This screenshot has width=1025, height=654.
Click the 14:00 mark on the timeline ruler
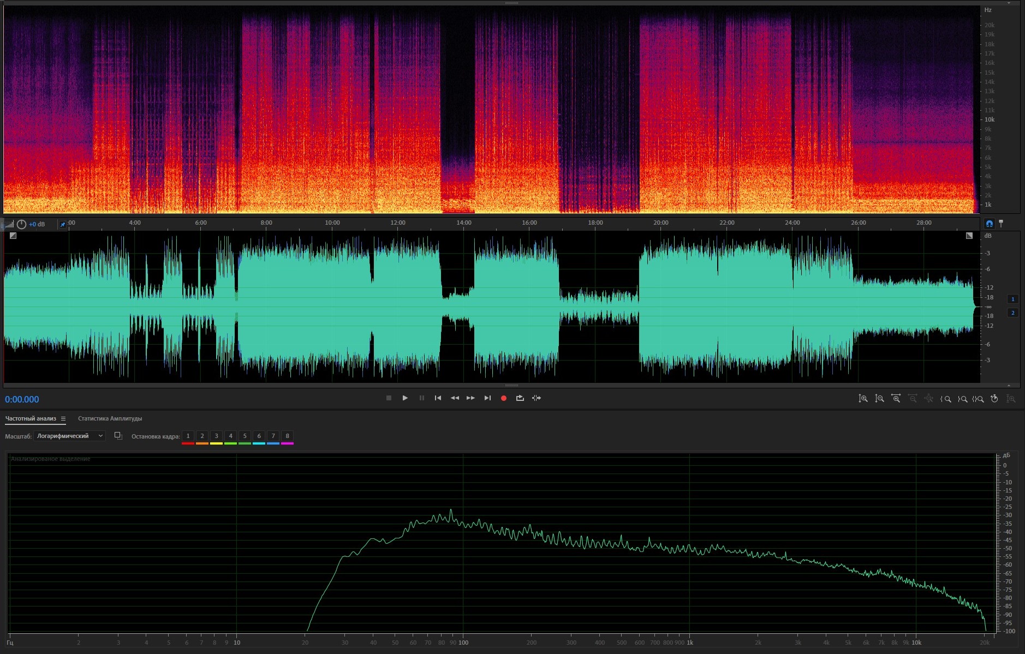463,223
